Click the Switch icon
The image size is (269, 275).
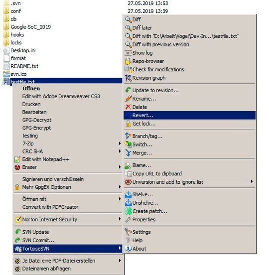128,144
